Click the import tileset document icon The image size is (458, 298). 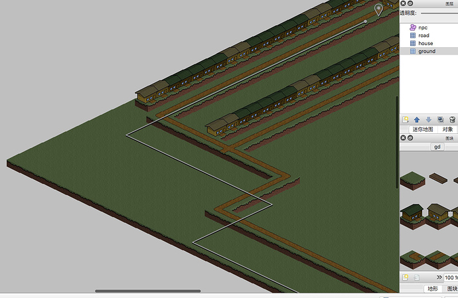[417, 277]
